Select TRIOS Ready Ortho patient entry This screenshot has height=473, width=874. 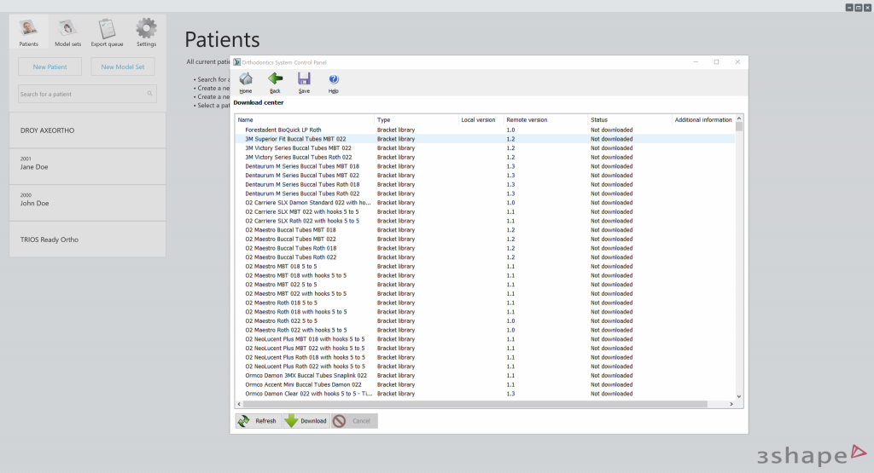87,239
